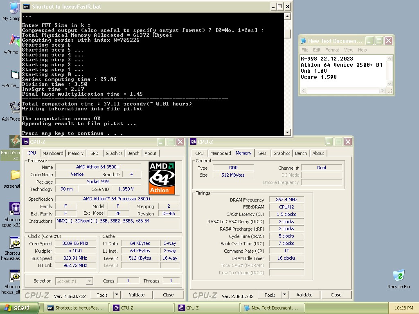Click Close button in left CPU-Z
The height and width of the screenshot is (314, 419).
click(168, 295)
